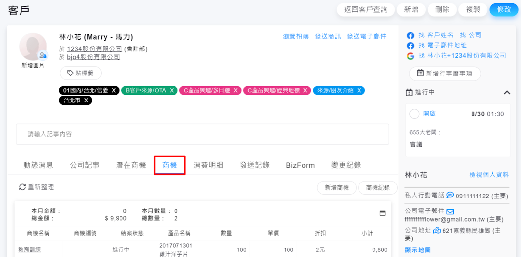Image resolution: width=521 pixels, height=257 pixels.
Task: Click the email envelope icon
Action: 450,212
